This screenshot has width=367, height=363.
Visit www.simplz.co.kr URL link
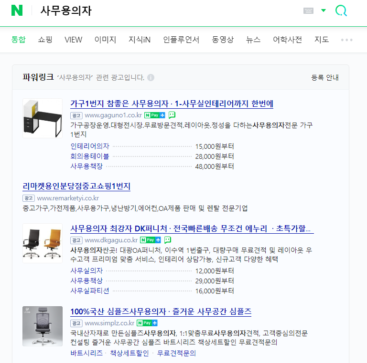[x=109, y=323]
